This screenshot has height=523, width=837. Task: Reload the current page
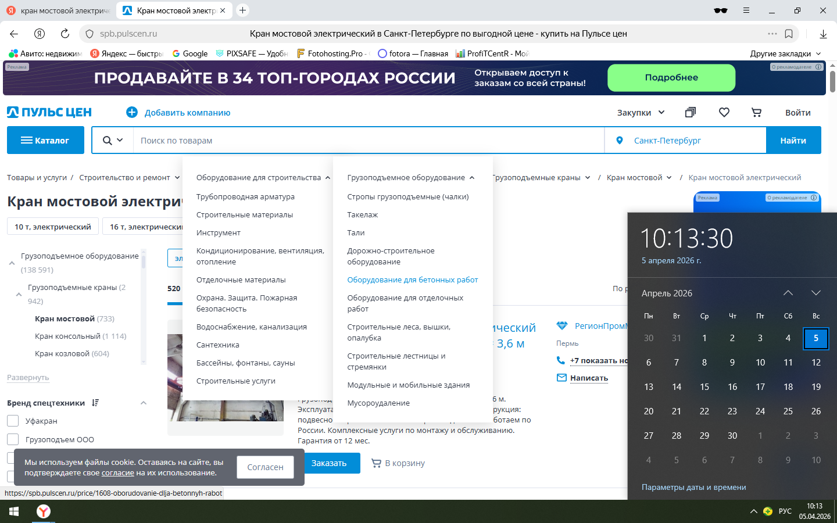(x=65, y=34)
